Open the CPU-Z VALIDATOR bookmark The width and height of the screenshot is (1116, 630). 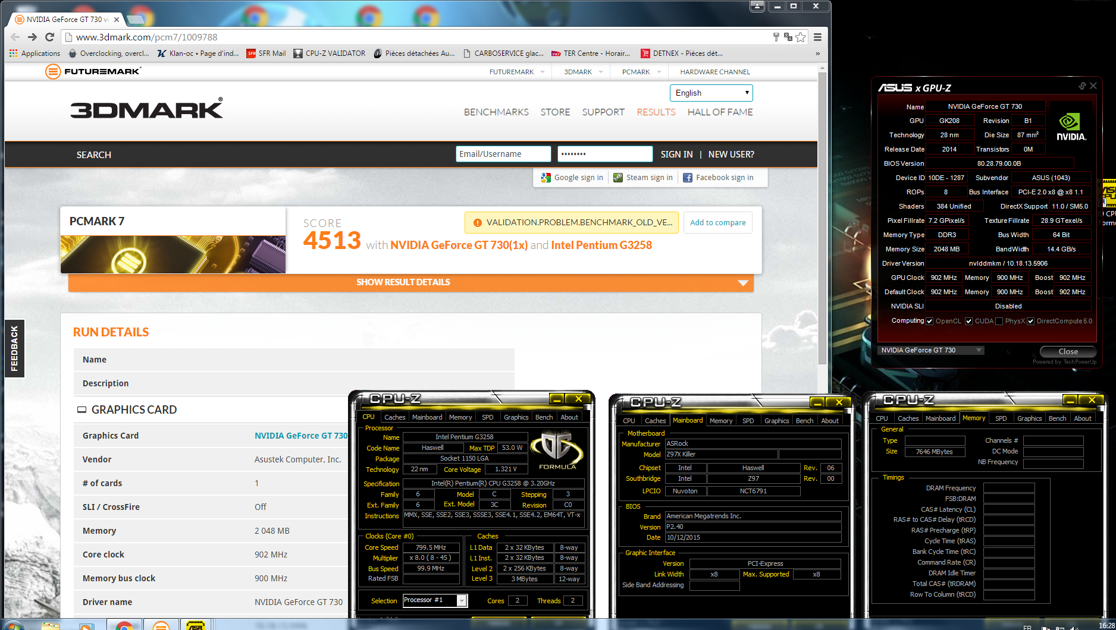click(x=330, y=53)
